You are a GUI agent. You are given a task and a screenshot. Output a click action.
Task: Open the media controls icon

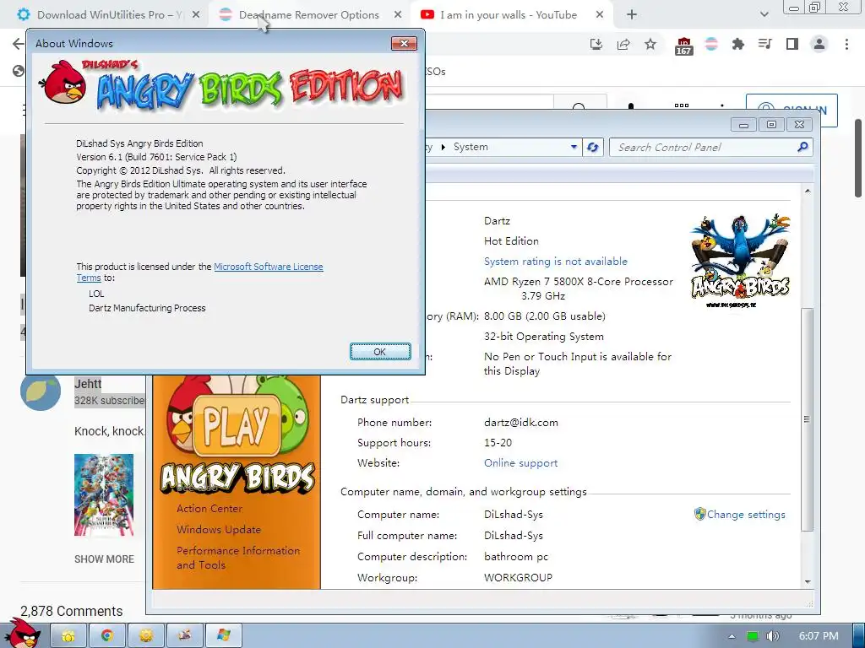pos(765,44)
